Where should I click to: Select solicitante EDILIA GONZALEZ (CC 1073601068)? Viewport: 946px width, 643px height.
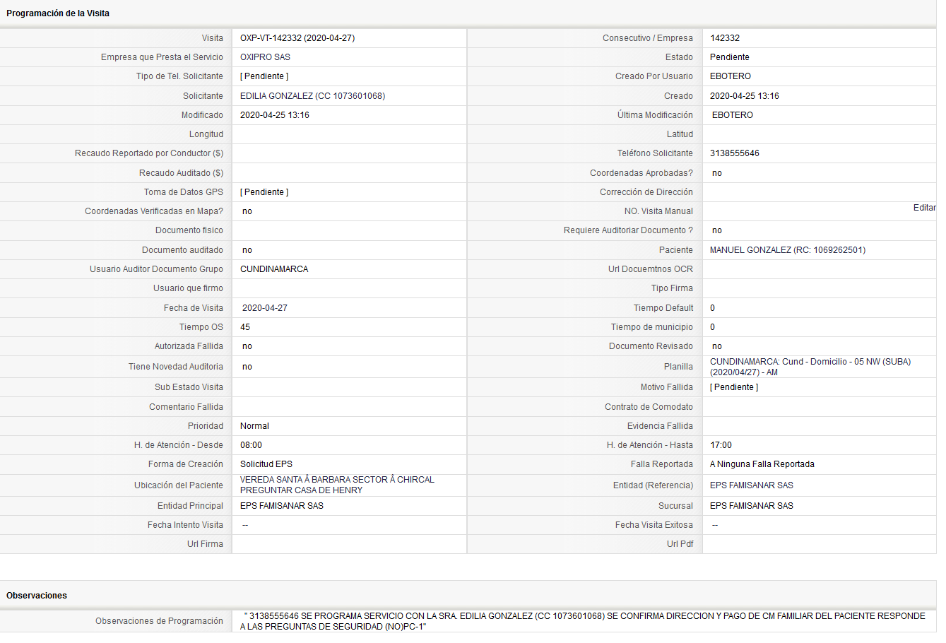312,96
